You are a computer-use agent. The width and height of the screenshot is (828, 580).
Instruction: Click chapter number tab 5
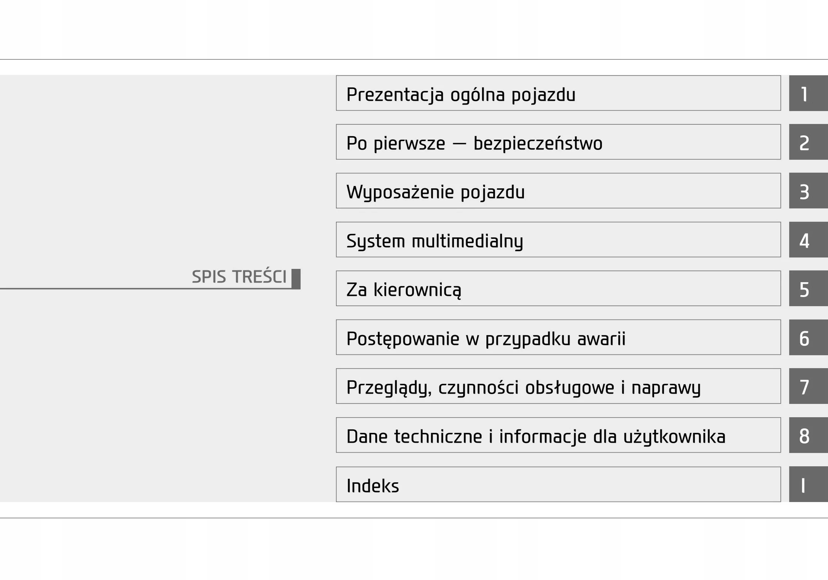[808, 288]
